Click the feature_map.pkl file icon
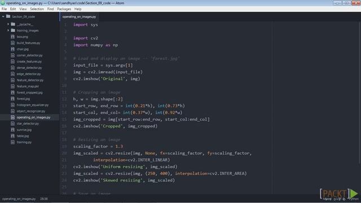Screen dimensions: 361x203 click(12, 86)
